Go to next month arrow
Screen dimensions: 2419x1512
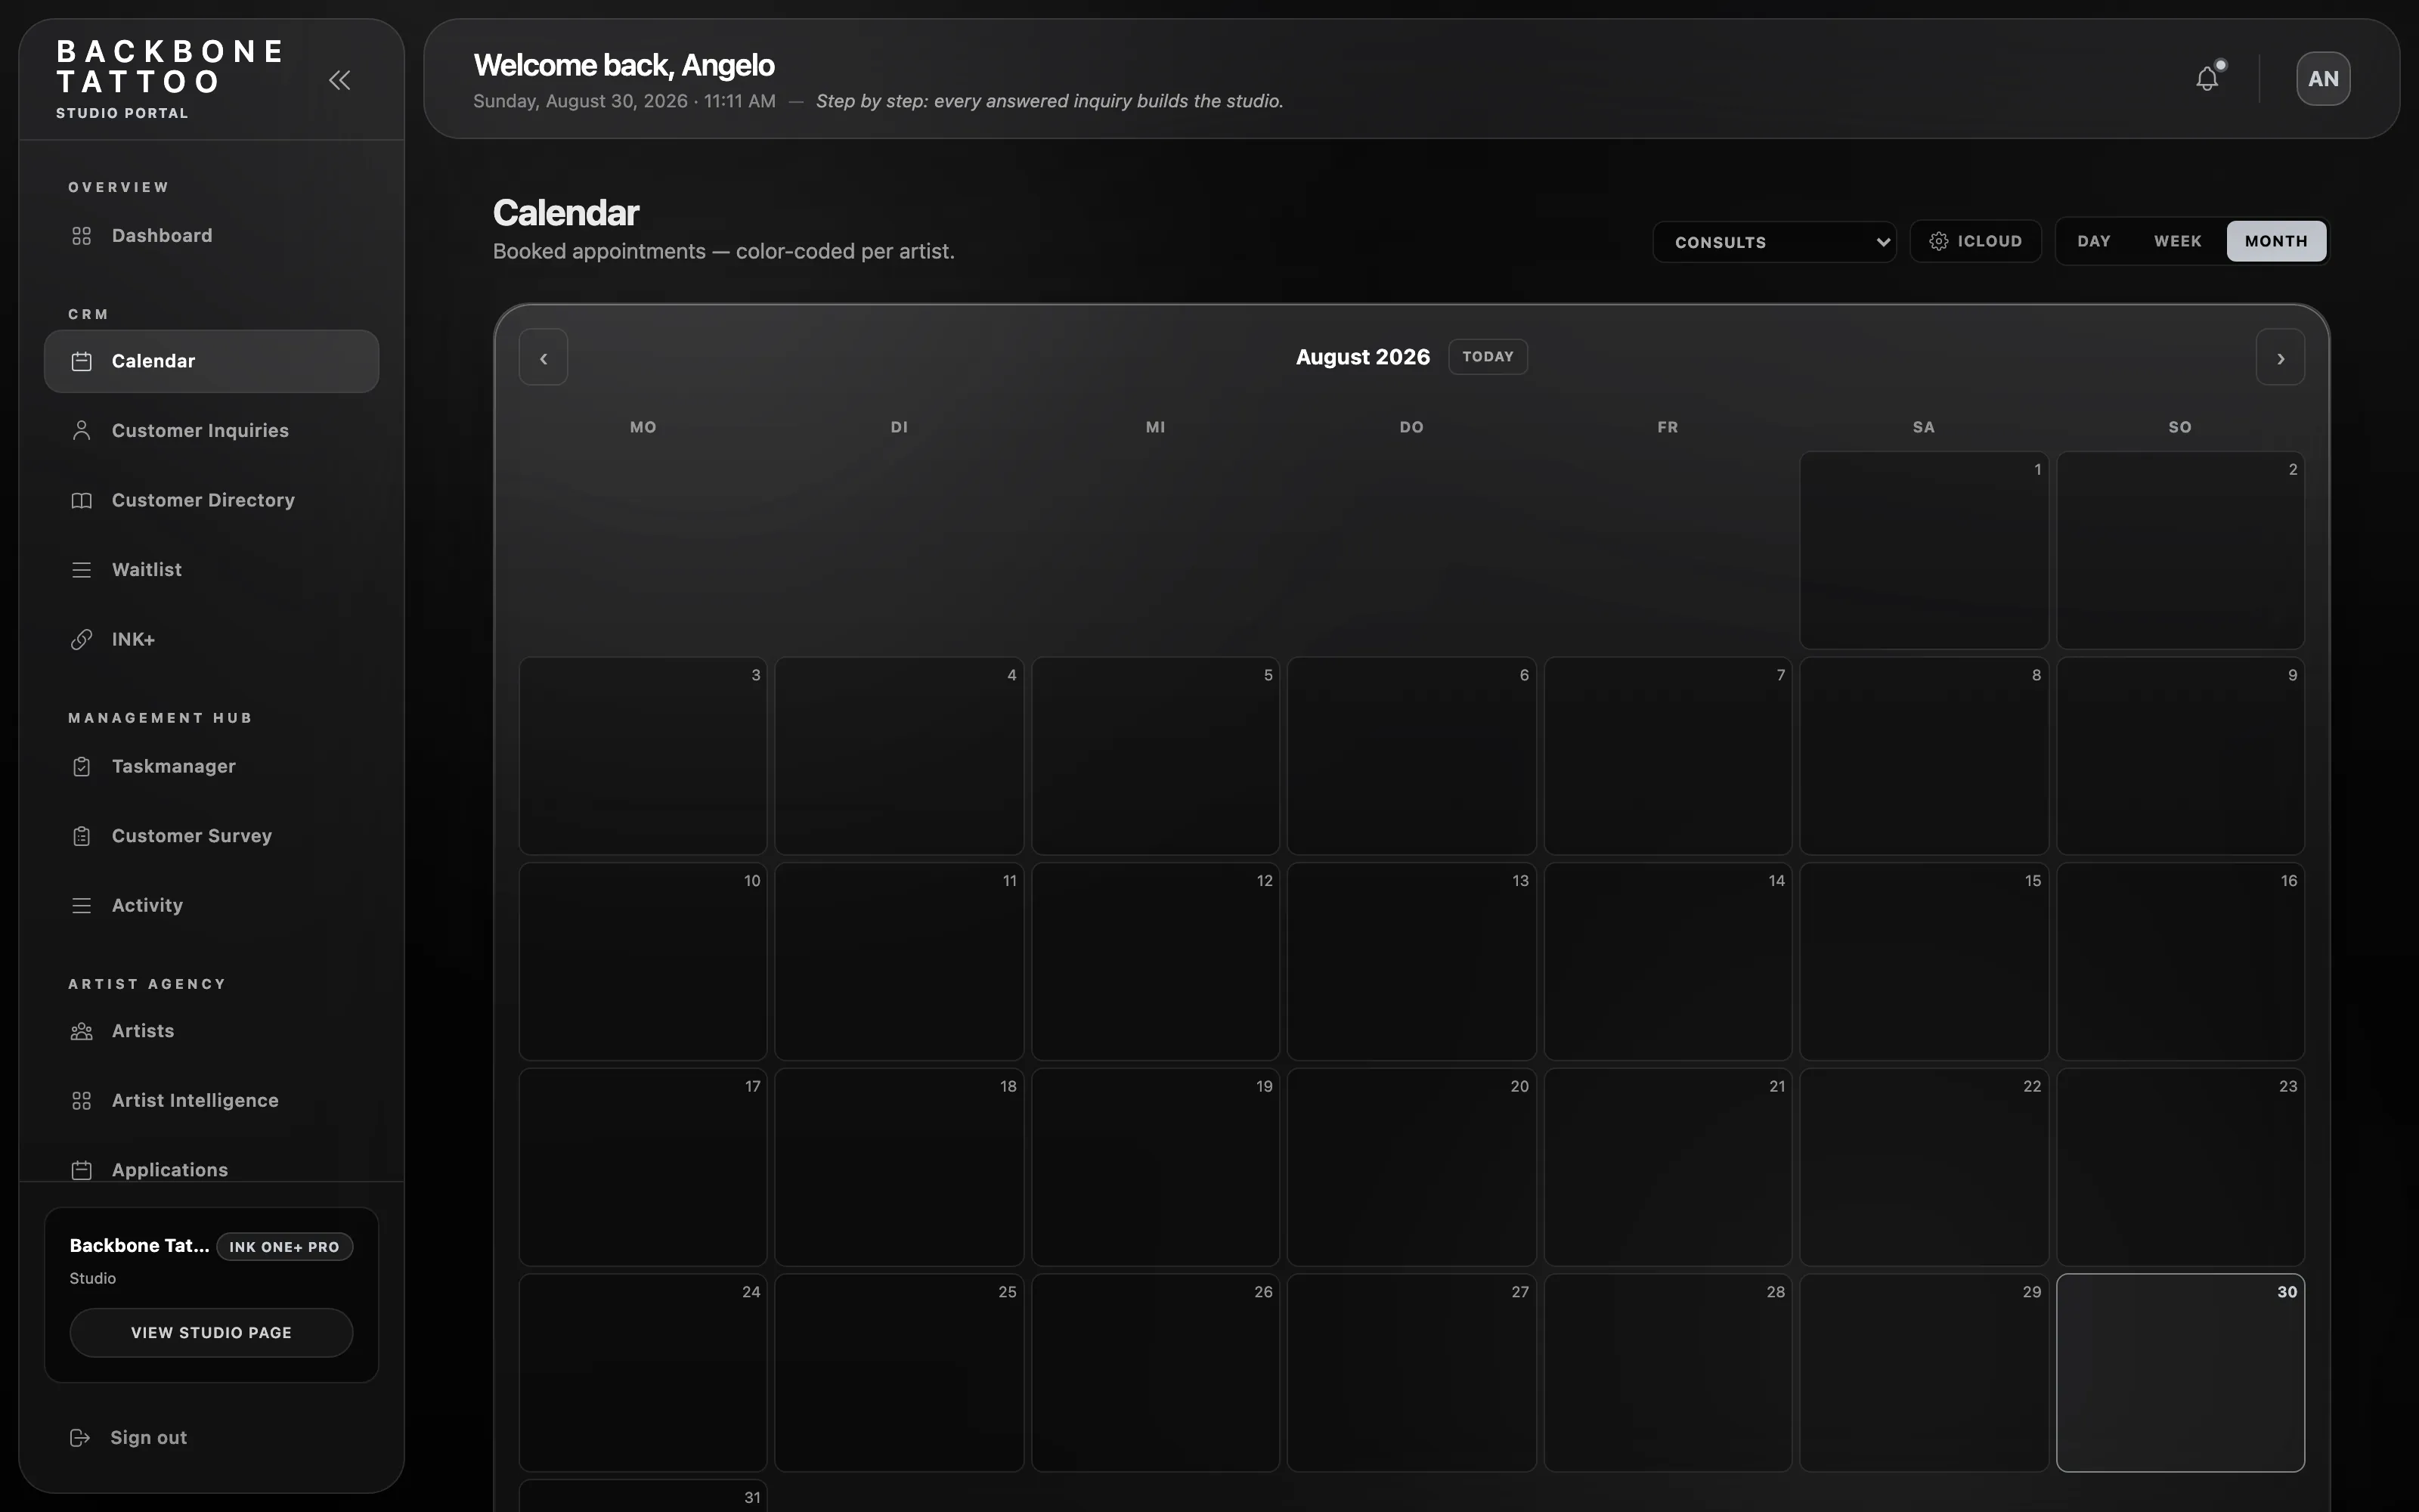point(2280,357)
